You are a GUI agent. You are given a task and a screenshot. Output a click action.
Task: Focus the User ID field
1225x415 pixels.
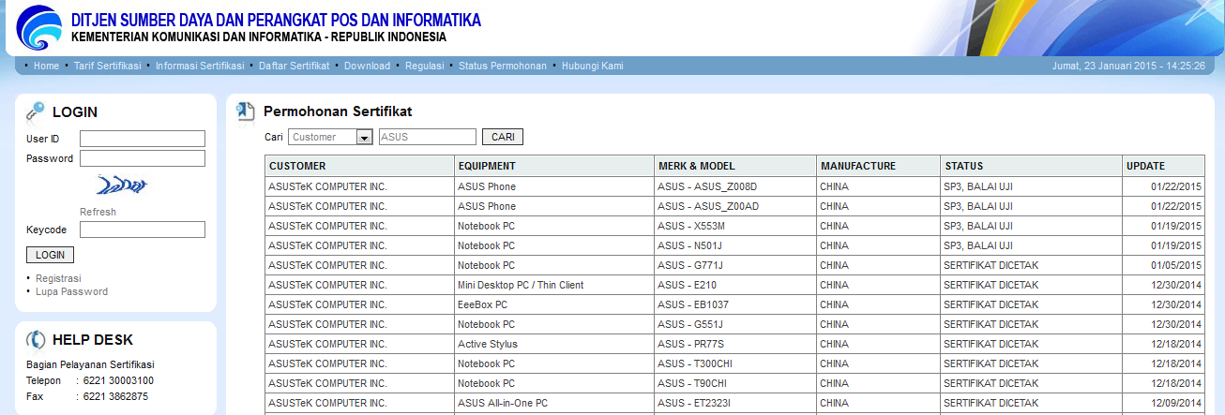[143, 139]
